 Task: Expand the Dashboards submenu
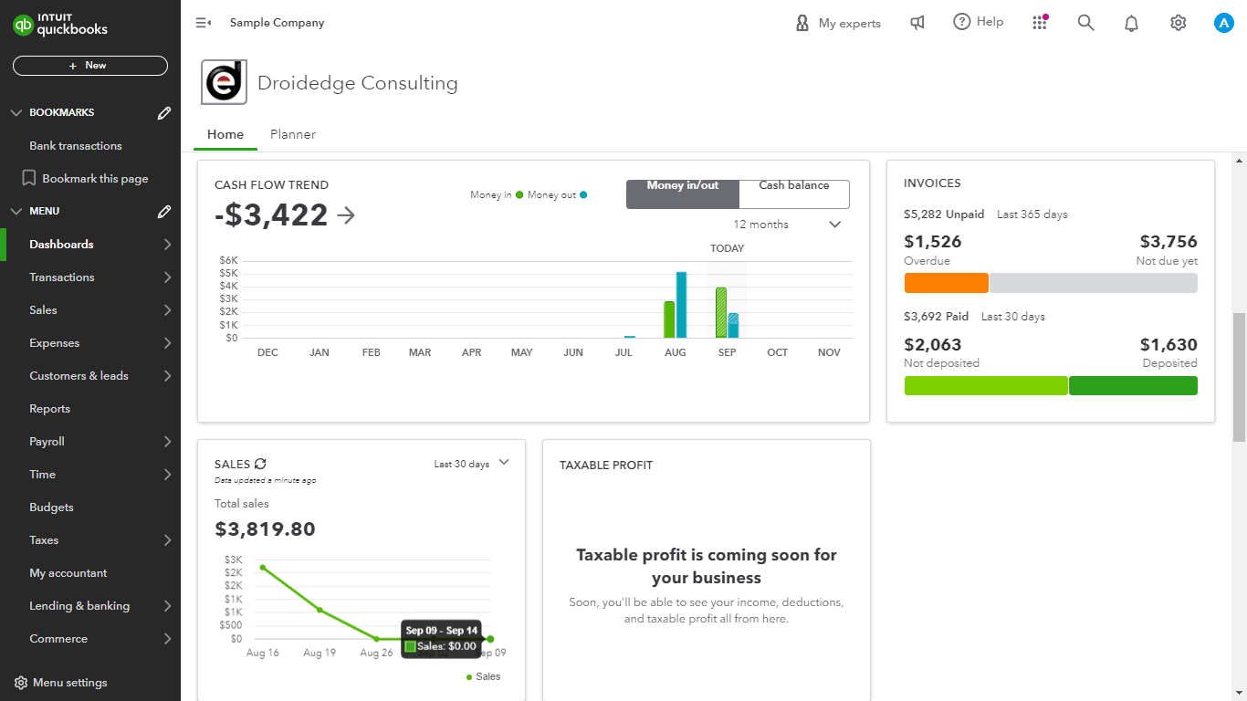coord(167,245)
